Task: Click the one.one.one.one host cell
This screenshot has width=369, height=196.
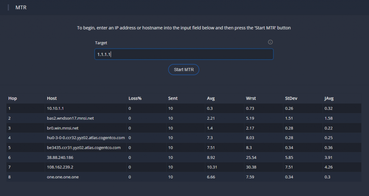Action: point(63,177)
